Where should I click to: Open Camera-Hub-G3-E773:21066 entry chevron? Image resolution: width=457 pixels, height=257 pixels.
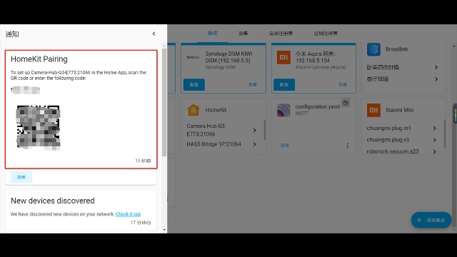(x=254, y=130)
